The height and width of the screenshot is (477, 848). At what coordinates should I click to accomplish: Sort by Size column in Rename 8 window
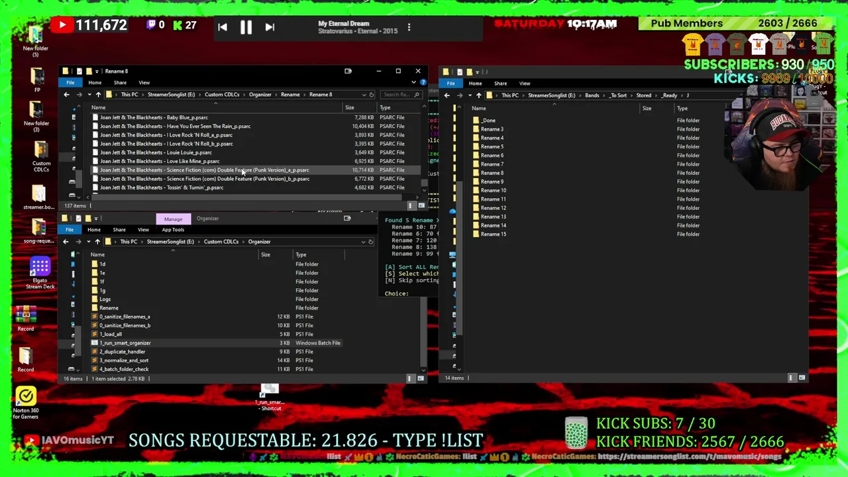[x=349, y=108]
